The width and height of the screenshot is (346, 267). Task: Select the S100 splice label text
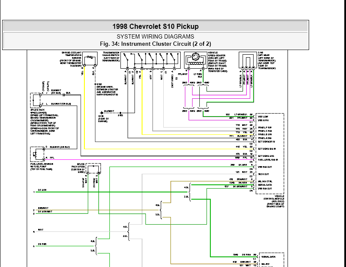(107, 89)
